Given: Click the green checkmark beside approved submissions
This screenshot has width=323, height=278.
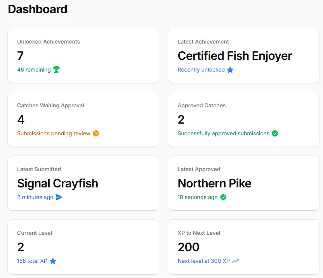Looking at the screenshot, I should click(275, 133).
